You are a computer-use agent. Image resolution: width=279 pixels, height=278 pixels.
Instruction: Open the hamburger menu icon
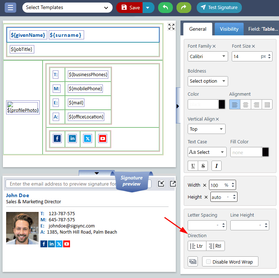(x=10, y=7)
